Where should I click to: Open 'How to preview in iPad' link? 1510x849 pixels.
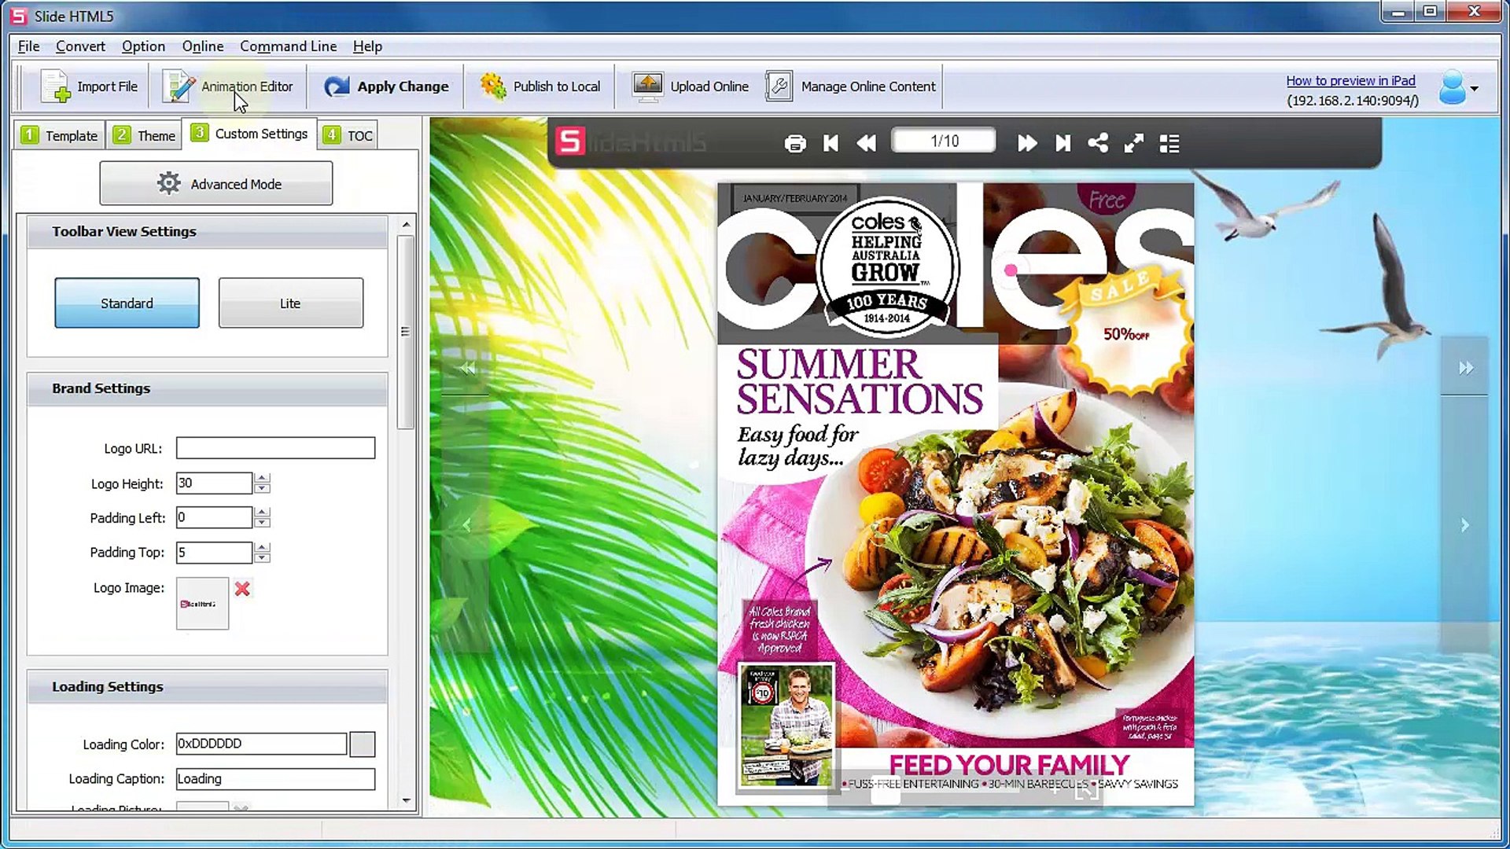click(x=1350, y=80)
